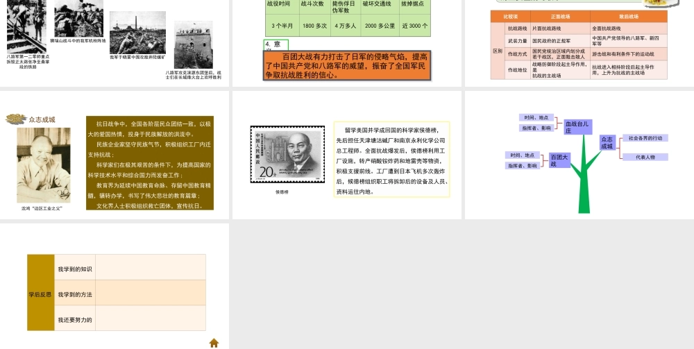Click the 正面战场 column header
Screen dimensions: 694x349
coord(560,17)
